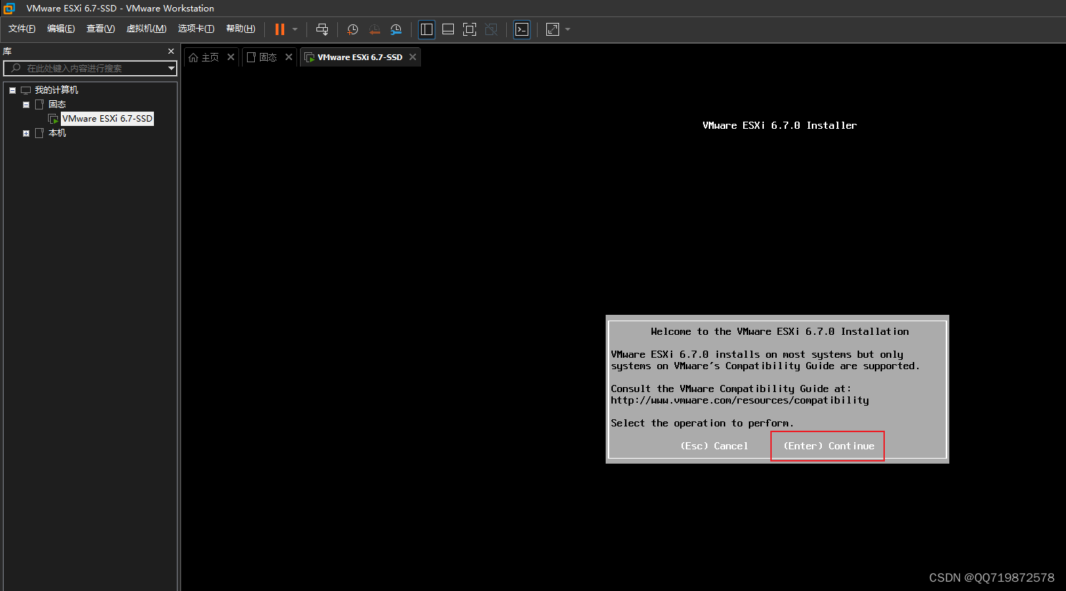Toggle the library sidebar view icon
Viewport: 1066px width, 591px height.
coord(427,29)
